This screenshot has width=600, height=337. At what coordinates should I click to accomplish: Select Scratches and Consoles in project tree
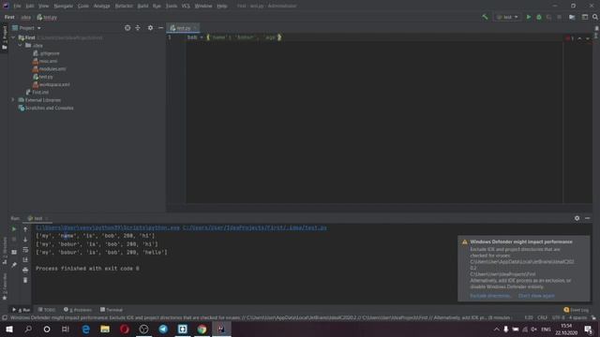tap(46, 108)
